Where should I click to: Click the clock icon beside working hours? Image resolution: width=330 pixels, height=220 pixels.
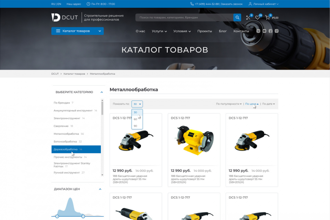88,4
